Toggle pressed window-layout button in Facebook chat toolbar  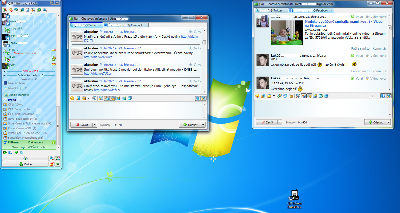[303, 96]
